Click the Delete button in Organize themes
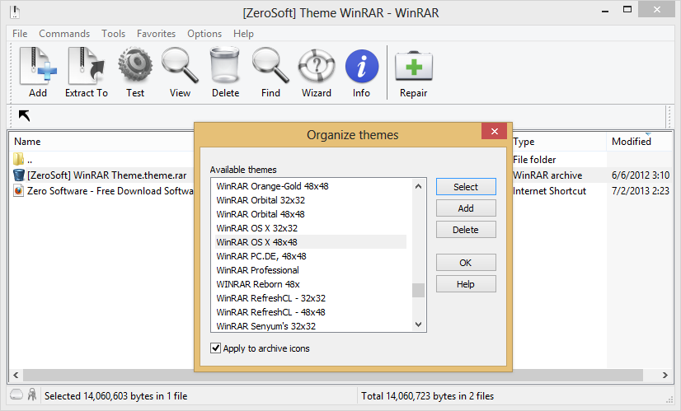The width and height of the screenshot is (681, 411). [x=466, y=230]
